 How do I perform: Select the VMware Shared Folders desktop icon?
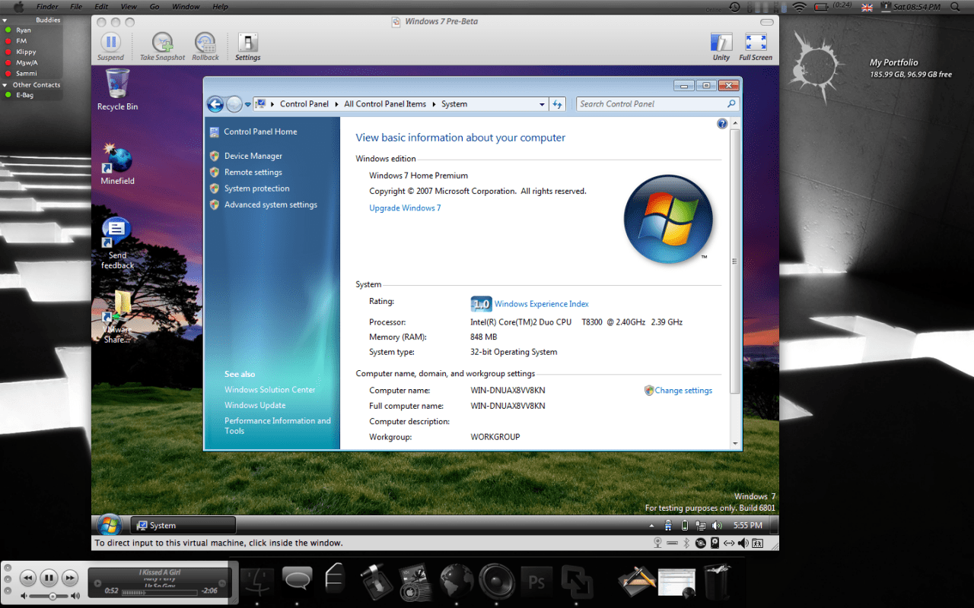tap(117, 318)
